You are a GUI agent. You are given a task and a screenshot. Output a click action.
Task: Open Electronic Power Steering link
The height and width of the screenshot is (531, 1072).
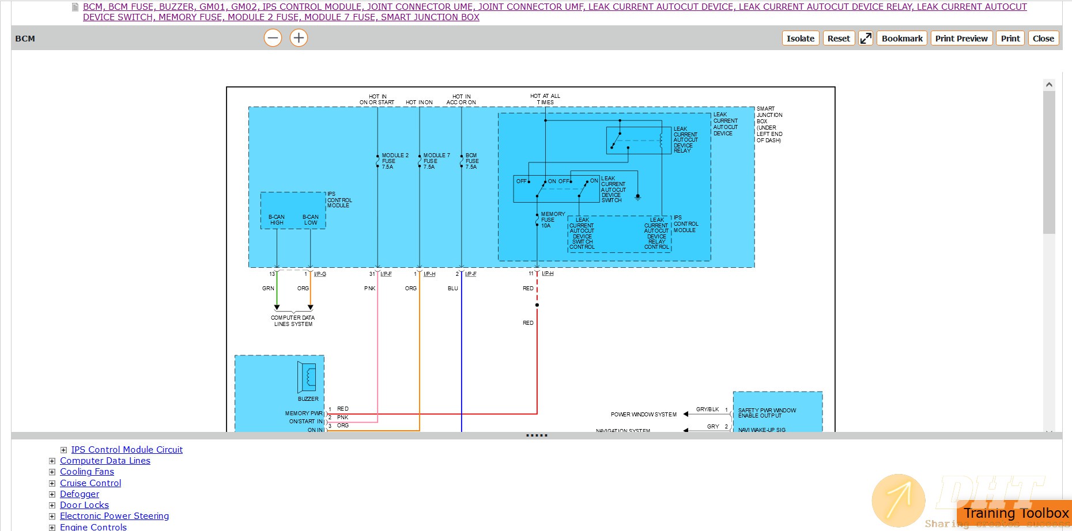114,516
